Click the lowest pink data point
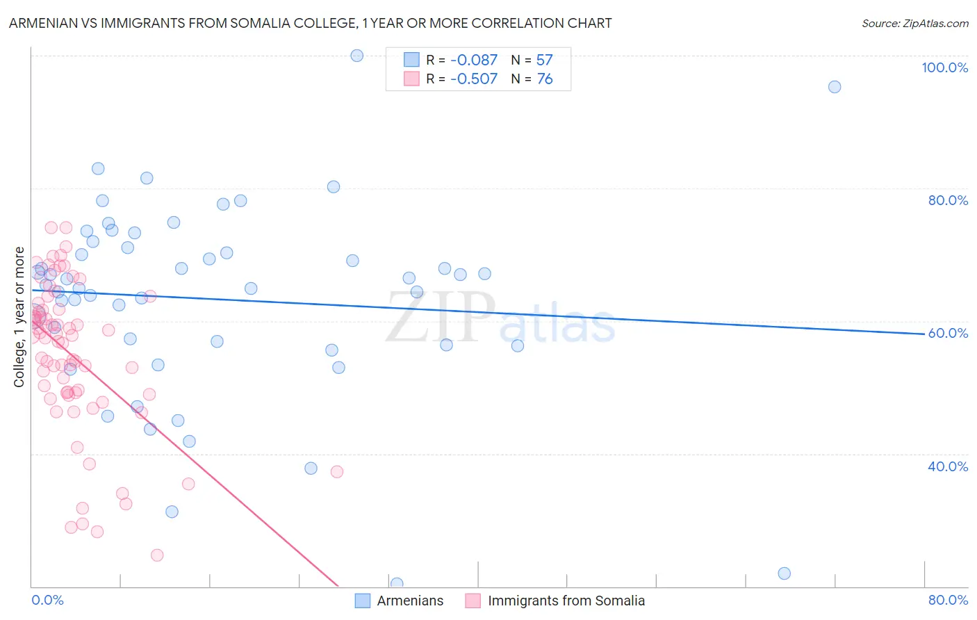This screenshot has width=977, height=620. point(157,555)
